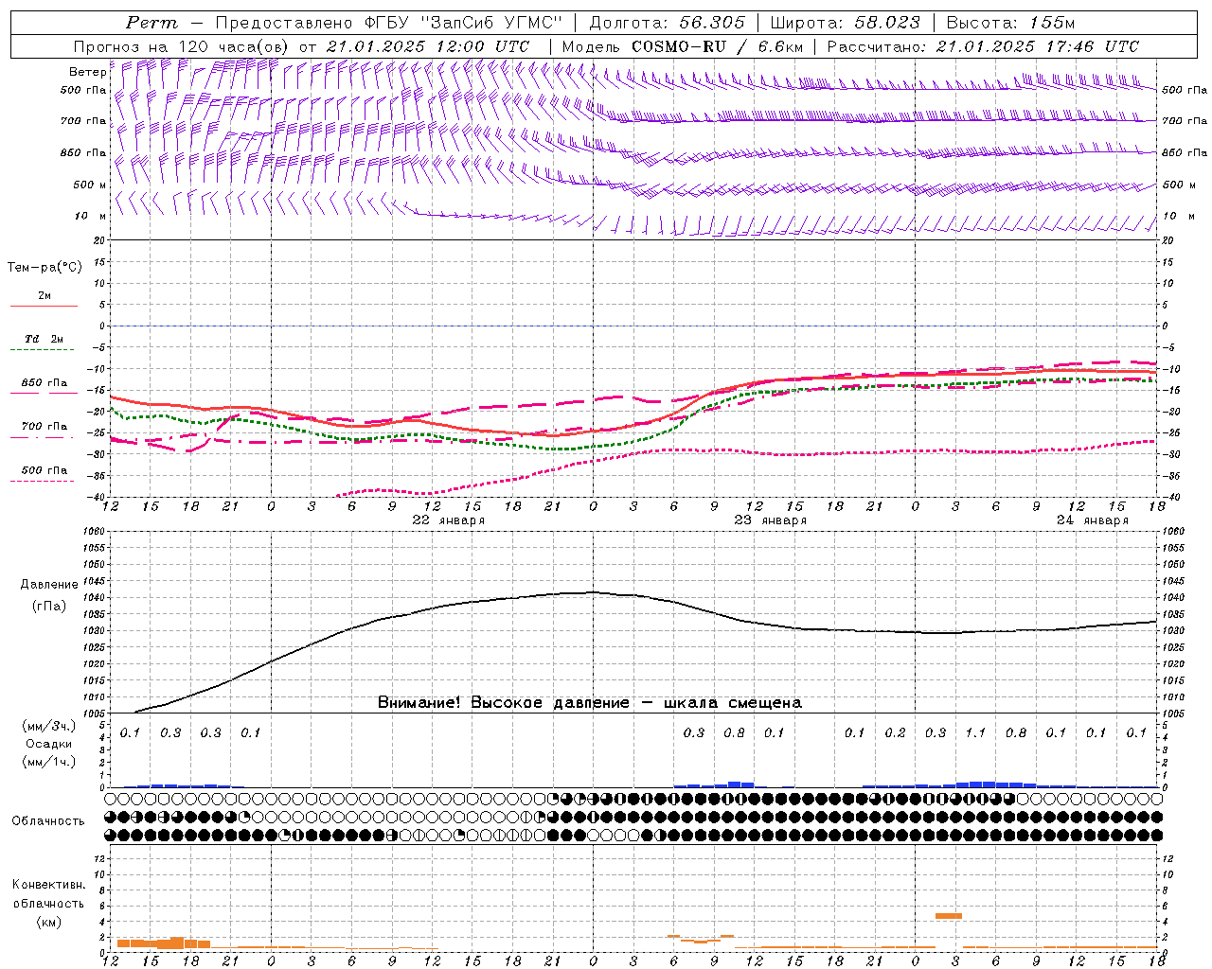Click the "Давление" pressure panel label
Screen dimensions: 1212x969
click(49, 585)
